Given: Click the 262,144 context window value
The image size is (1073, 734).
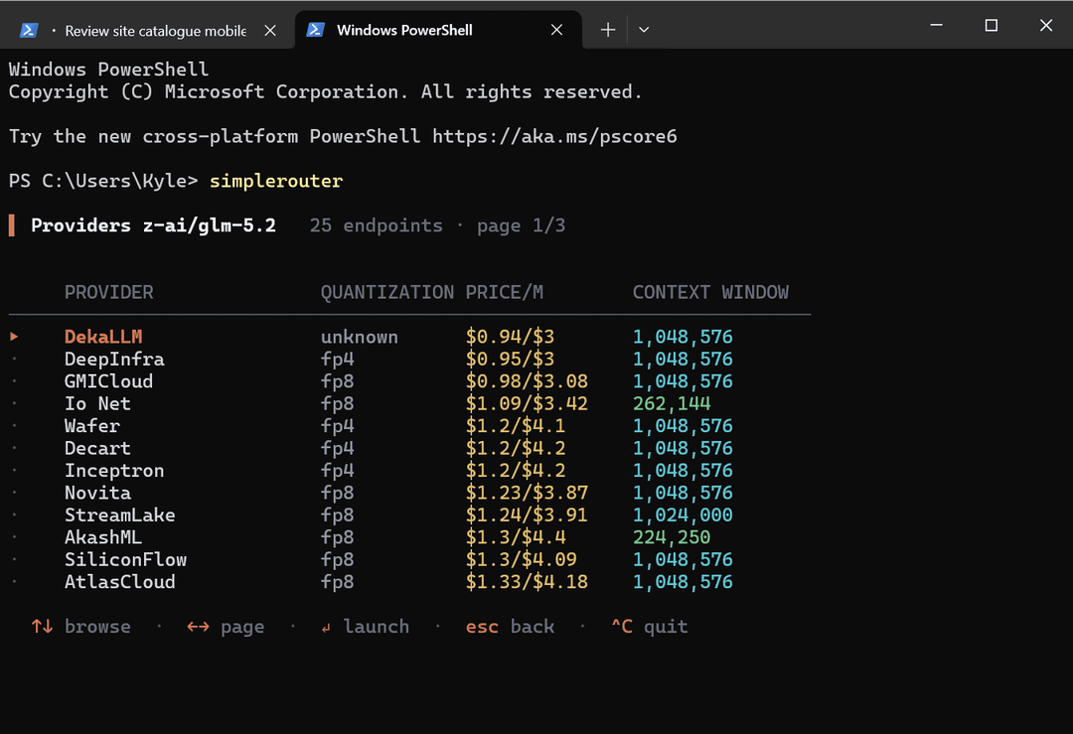Looking at the screenshot, I should 672,403.
